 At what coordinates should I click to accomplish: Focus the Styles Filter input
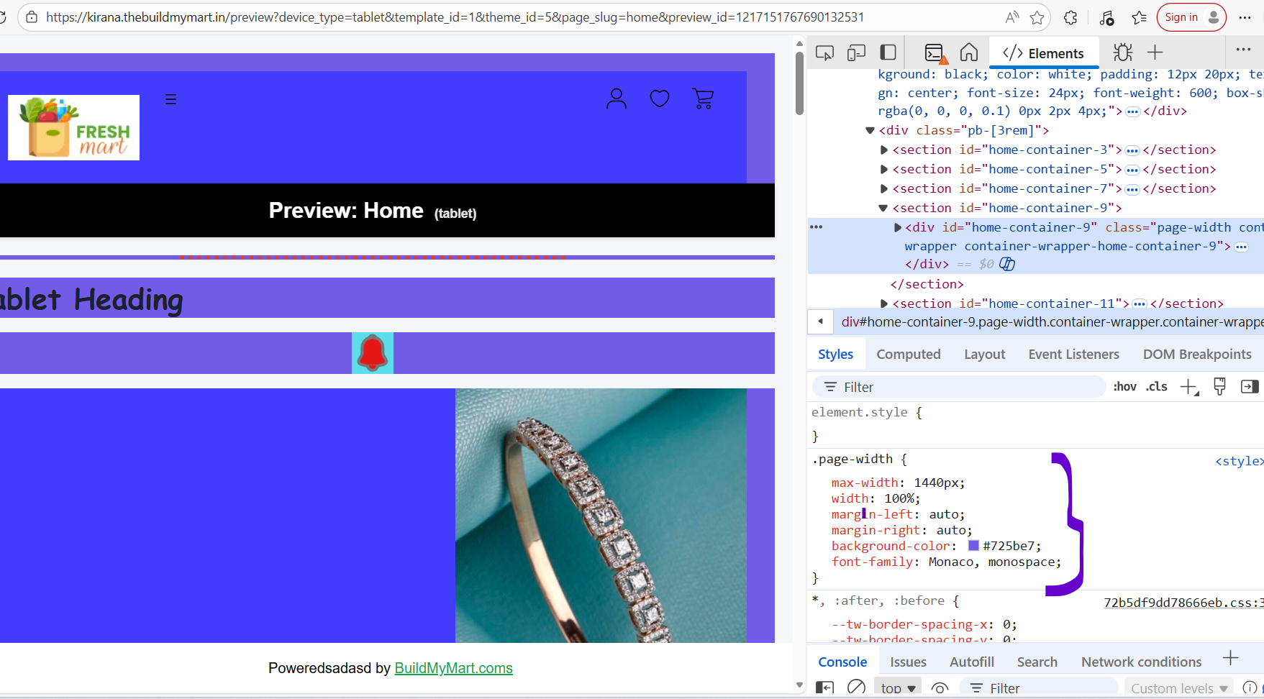pyautogui.click(x=959, y=387)
